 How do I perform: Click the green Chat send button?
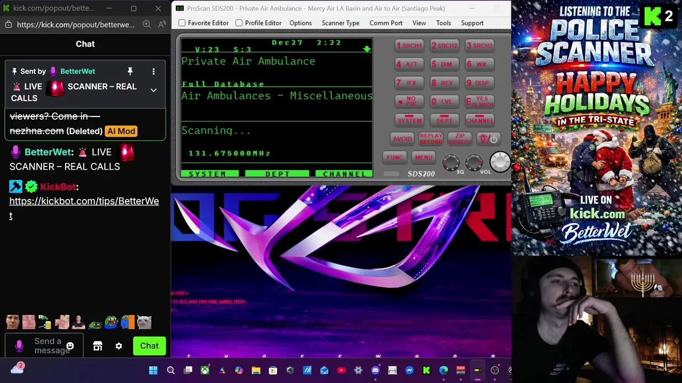(149, 346)
